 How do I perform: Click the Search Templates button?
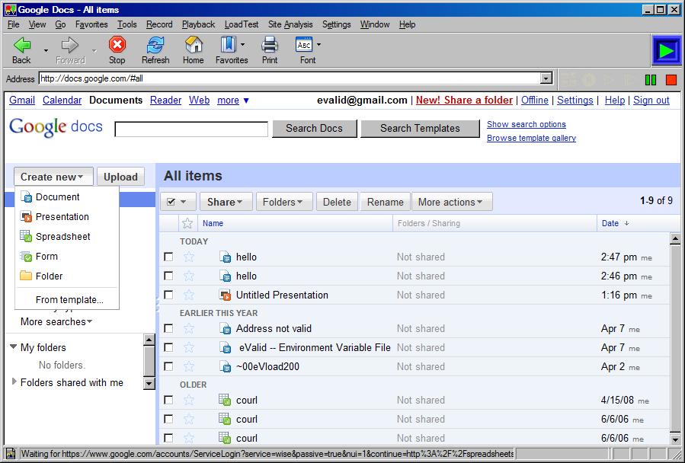[421, 129]
